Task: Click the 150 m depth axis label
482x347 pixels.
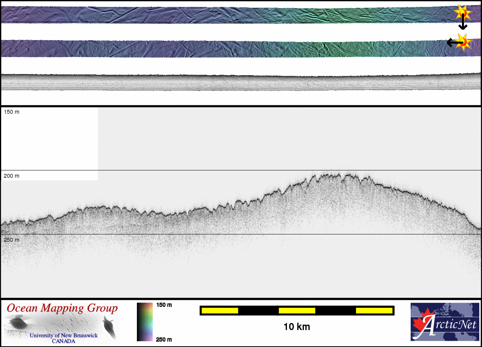Action: [x=12, y=112]
